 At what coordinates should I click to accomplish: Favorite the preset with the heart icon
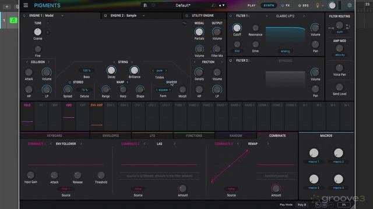point(153,5)
